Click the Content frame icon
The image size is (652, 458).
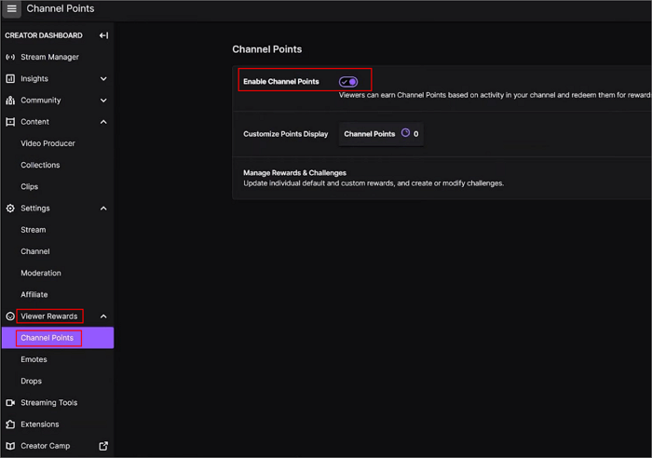(x=10, y=122)
